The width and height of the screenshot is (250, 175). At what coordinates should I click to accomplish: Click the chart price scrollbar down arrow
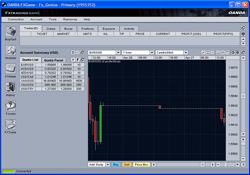(x=243, y=134)
